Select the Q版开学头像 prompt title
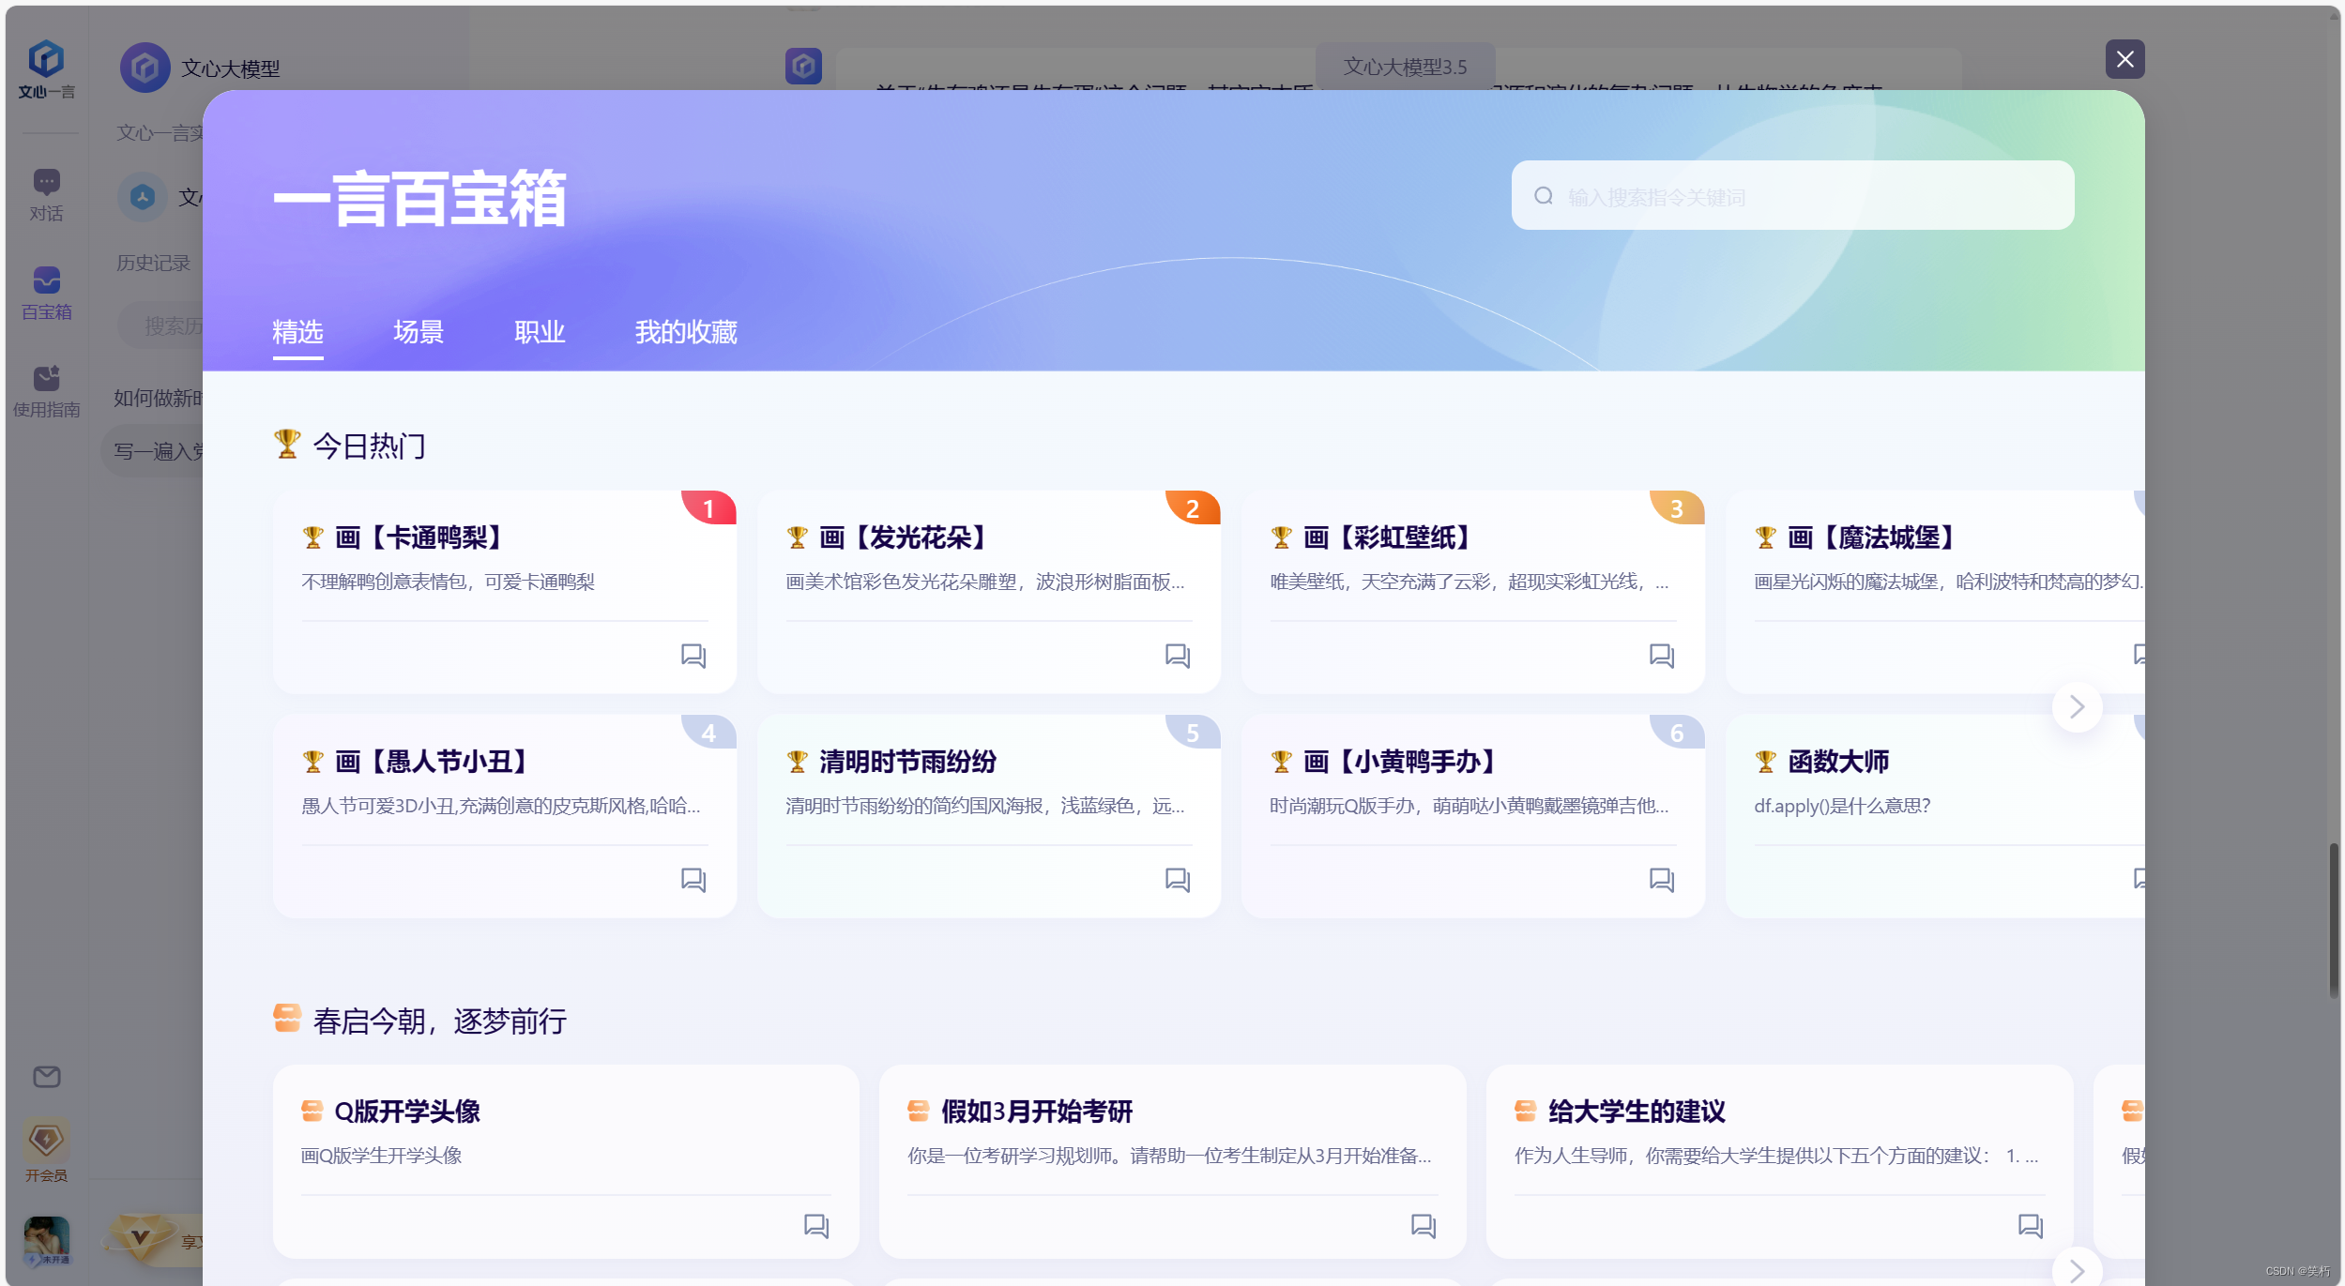2345x1286 pixels. point(407,1111)
